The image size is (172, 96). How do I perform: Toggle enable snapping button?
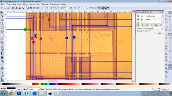170,12
